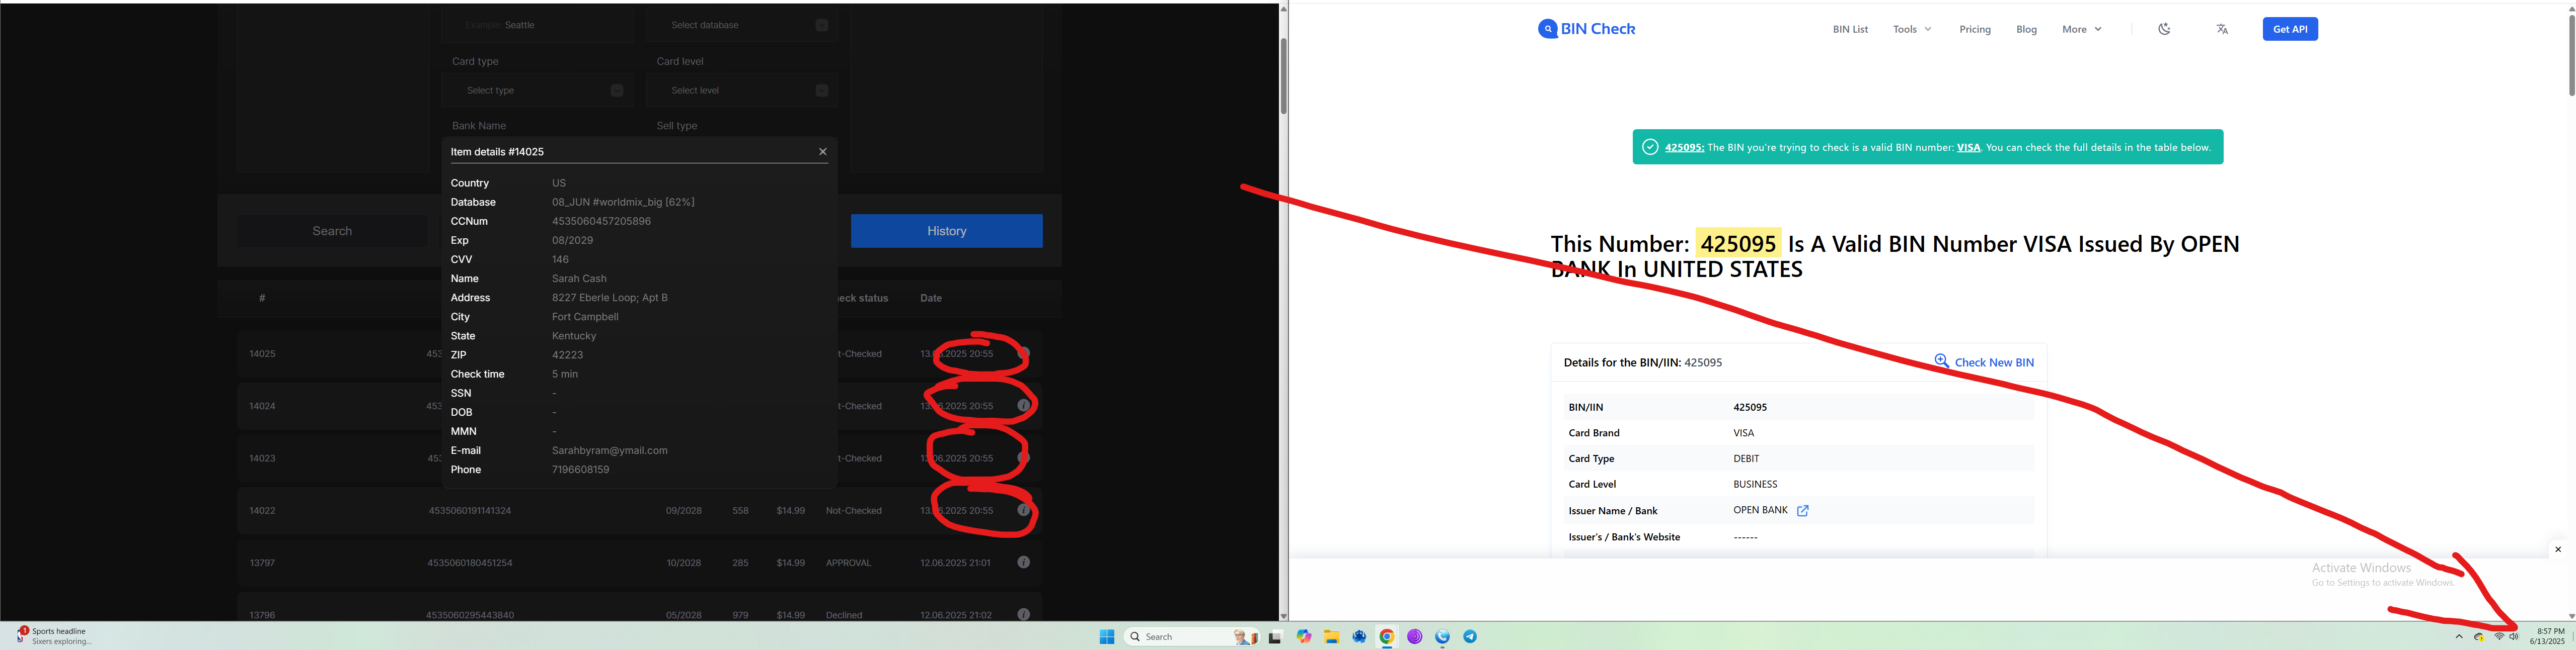2576x650 pixels.
Task: Open the Select type dropdown
Action: [x=538, y=90]
